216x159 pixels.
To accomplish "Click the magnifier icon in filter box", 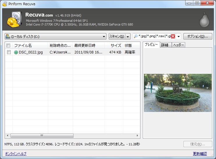I will (x=136, y=36).
